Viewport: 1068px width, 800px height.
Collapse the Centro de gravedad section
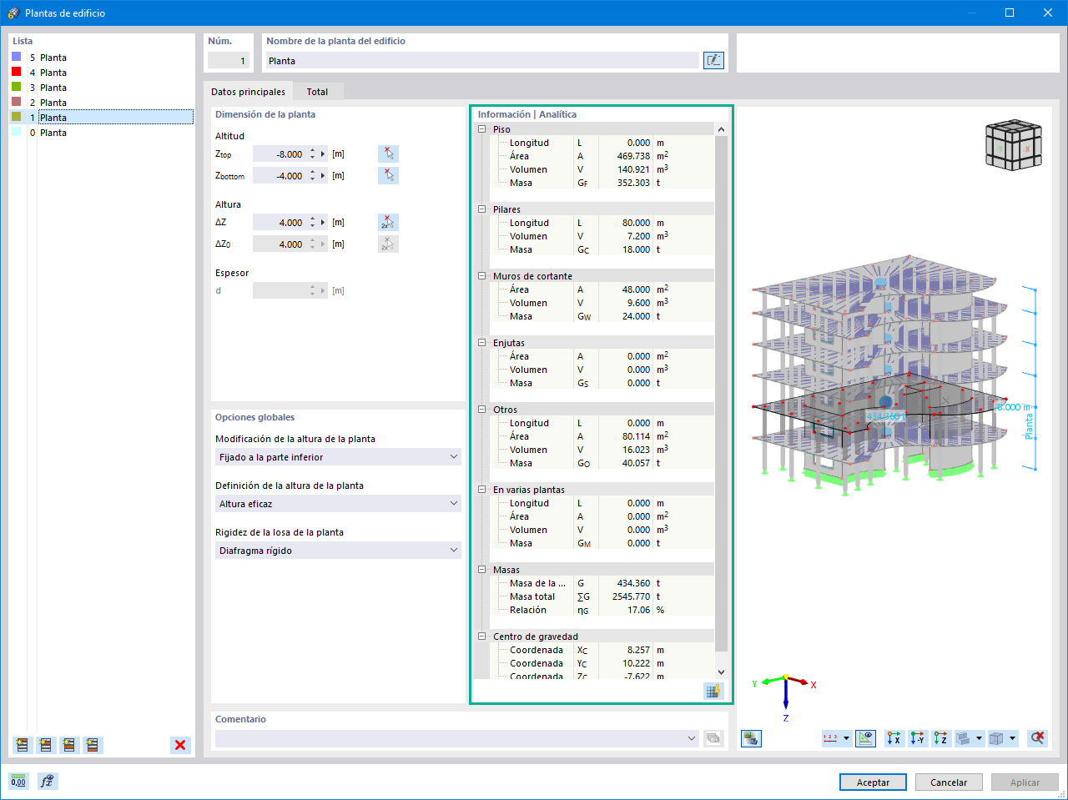481,636
